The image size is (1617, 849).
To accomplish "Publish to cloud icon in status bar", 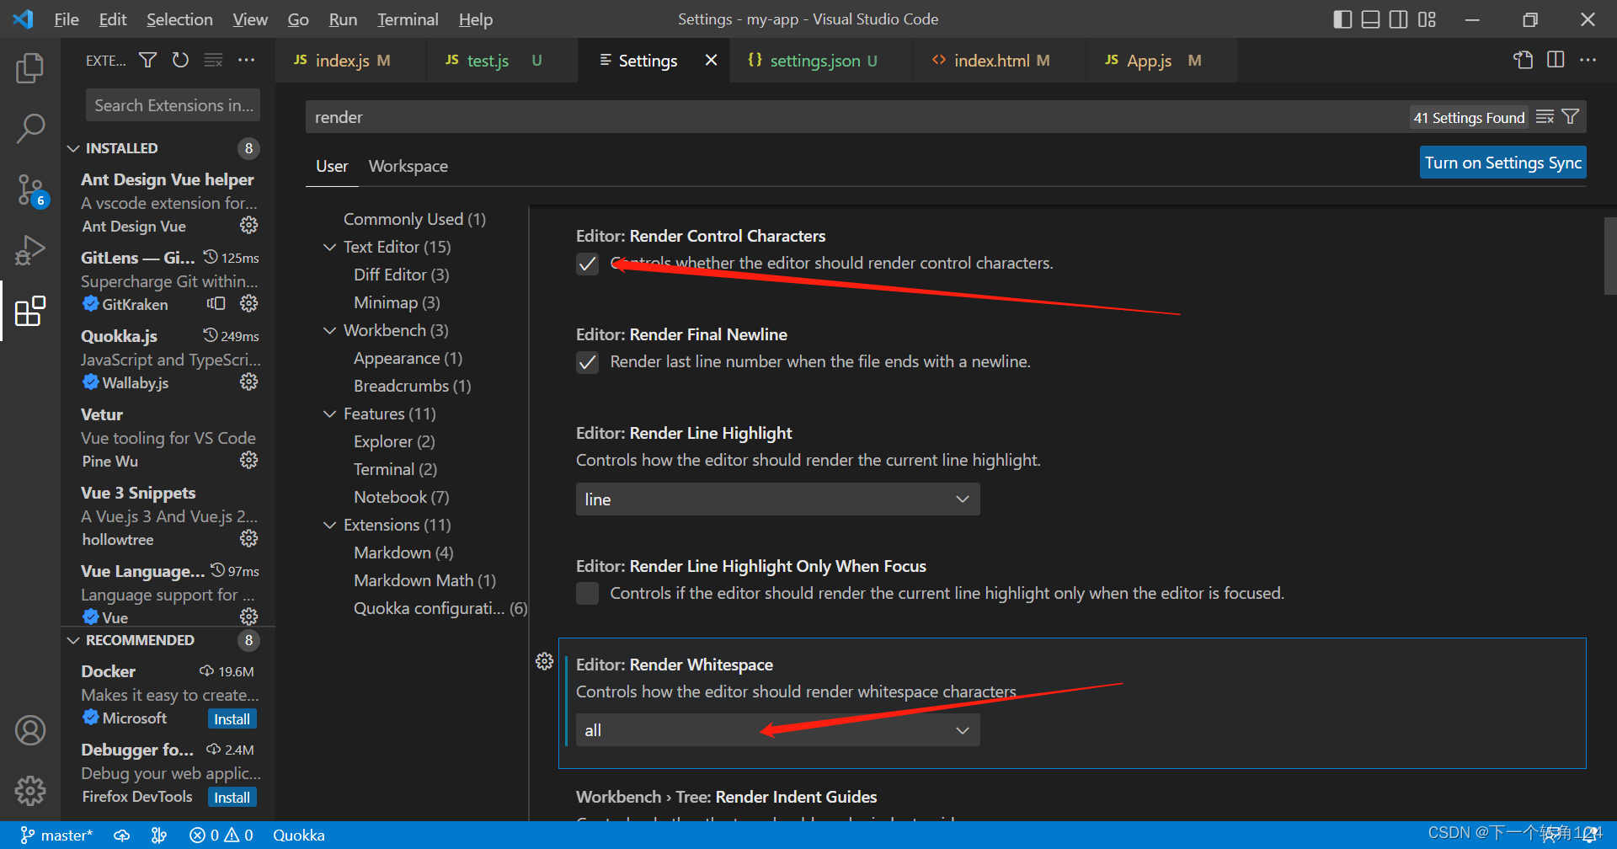I will pyautogui.click(x=122, y=835).
